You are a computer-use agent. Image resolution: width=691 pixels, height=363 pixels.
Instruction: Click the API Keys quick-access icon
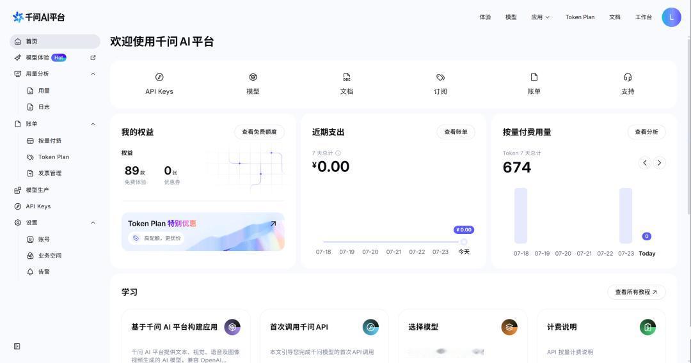tap(159, 77)
